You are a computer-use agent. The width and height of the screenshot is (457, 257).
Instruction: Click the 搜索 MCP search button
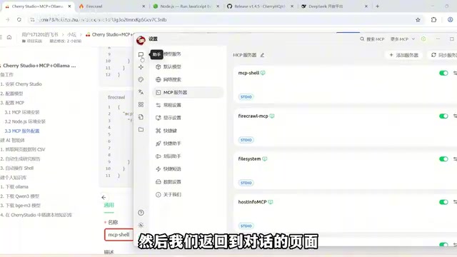tap(372, 39)
